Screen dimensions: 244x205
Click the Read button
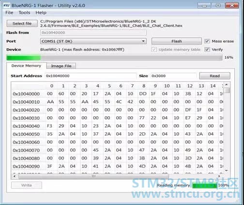click(214, 76)
